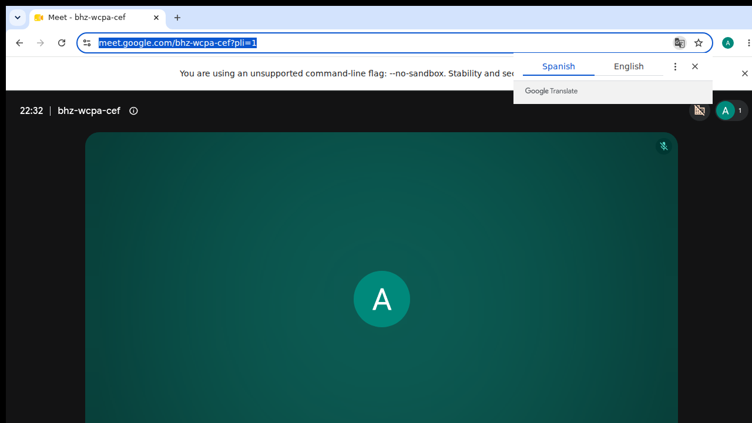
Task: Switch translate to Spanish tab
Action: click(x=559, y=66)
